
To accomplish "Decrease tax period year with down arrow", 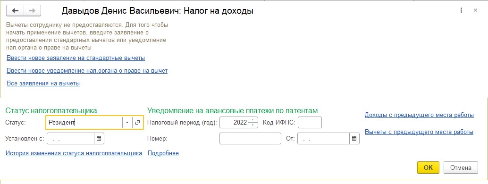I will coord(253,125).
